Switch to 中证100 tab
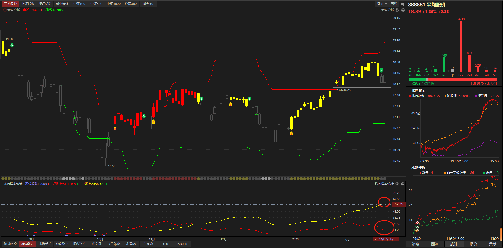This screenshot has height=248, width=503. [79, 4]
